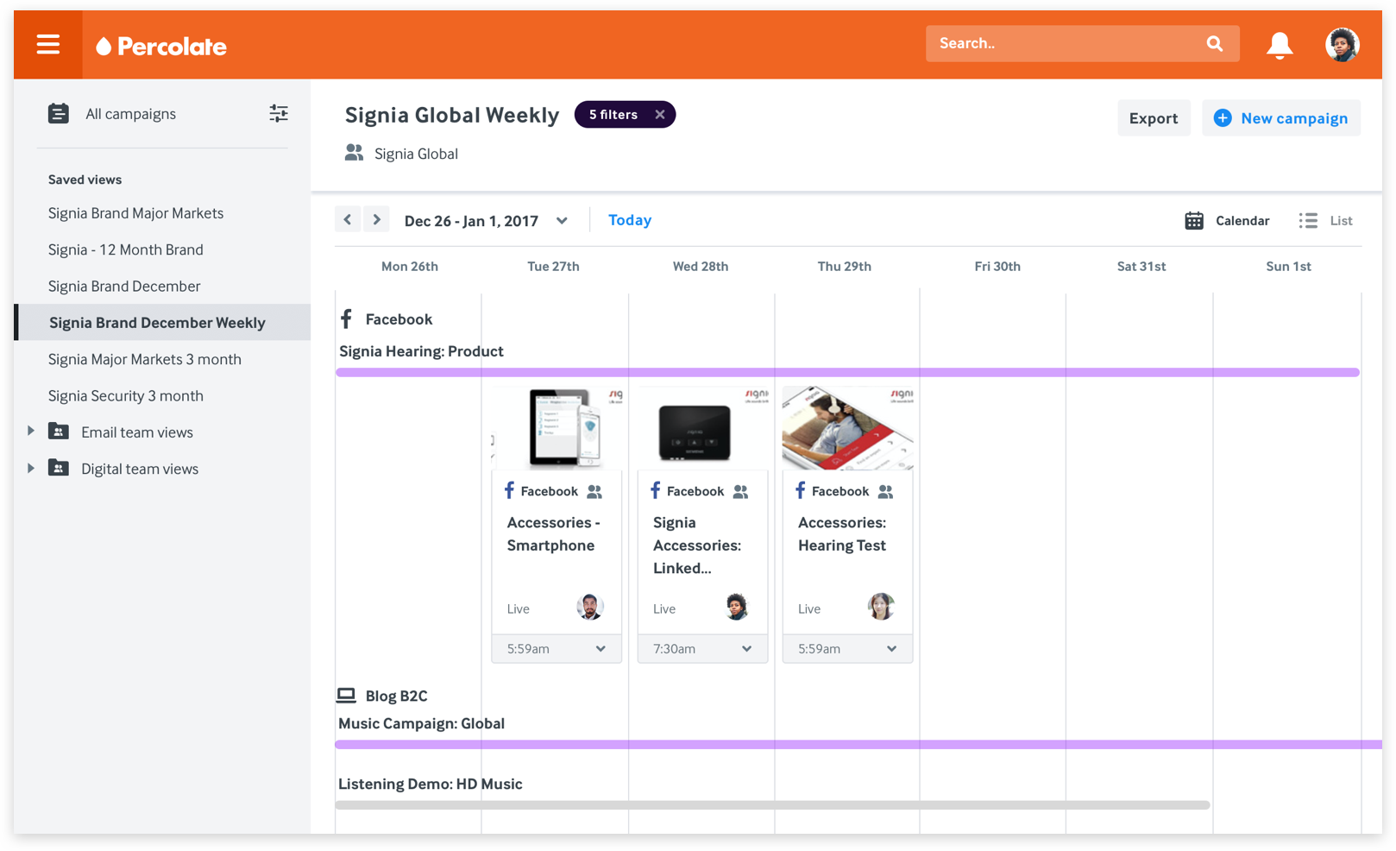The width and height of the screenshot is (1396, 851).
Task: Switch to List view
Action: pos(1326,221)
